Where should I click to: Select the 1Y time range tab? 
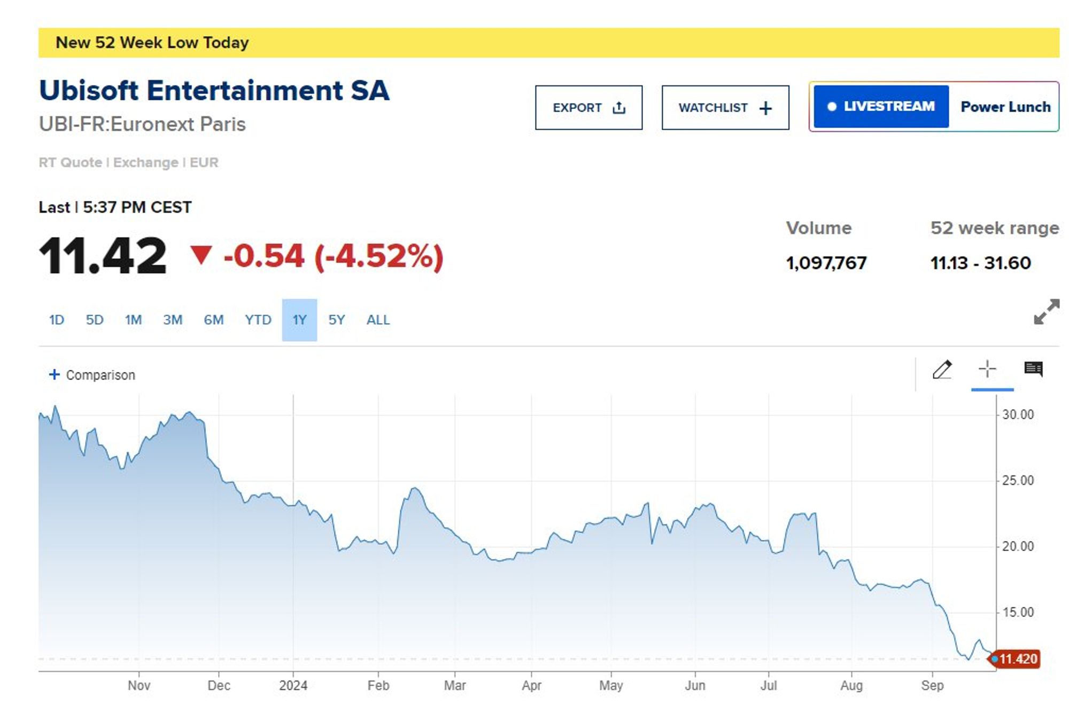point(299,320)
